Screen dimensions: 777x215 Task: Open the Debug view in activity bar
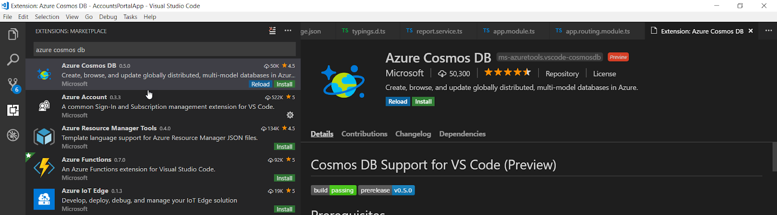13,135
